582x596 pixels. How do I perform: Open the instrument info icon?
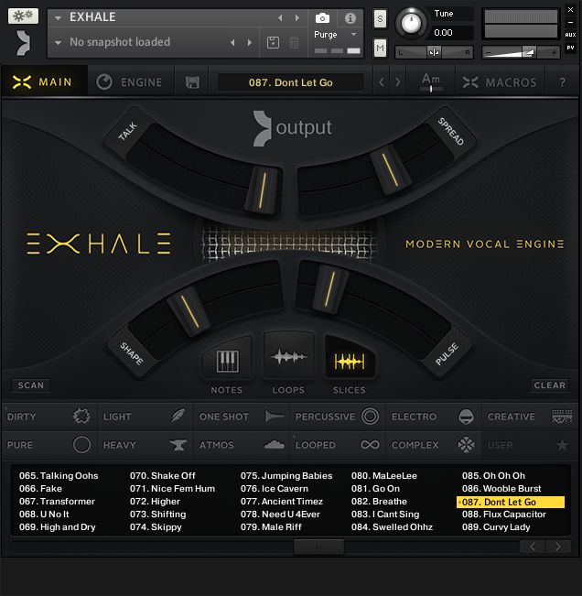350,18
